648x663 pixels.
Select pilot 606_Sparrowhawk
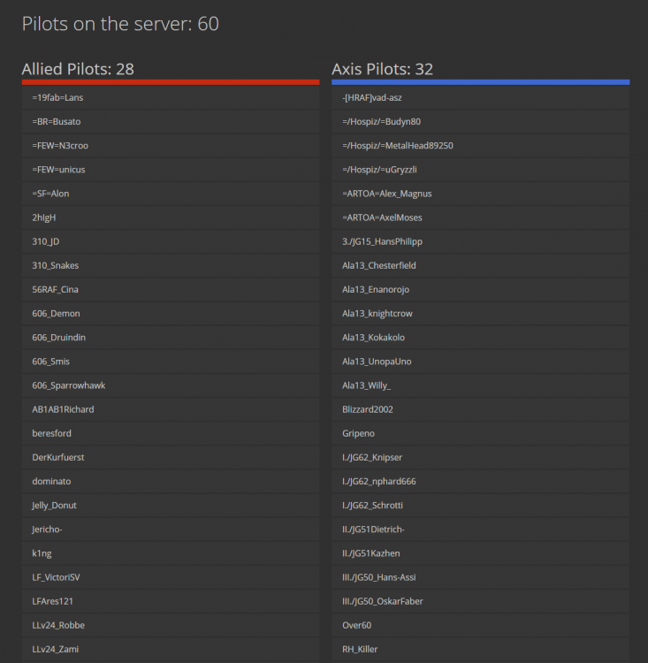coord(68,385)
